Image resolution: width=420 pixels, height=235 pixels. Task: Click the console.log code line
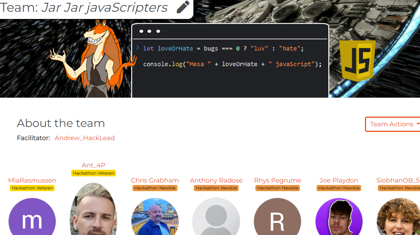coord(232,64)
